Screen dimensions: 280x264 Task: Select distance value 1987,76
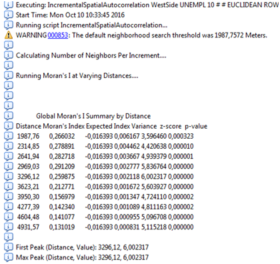pos(28,136)
